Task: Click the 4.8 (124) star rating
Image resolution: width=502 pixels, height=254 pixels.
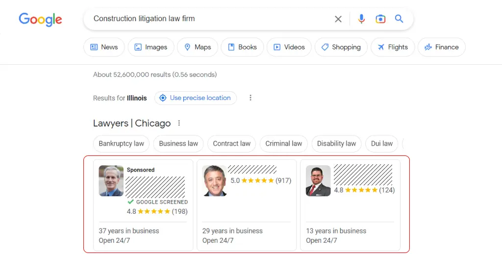Action: [x=365, y=190]
